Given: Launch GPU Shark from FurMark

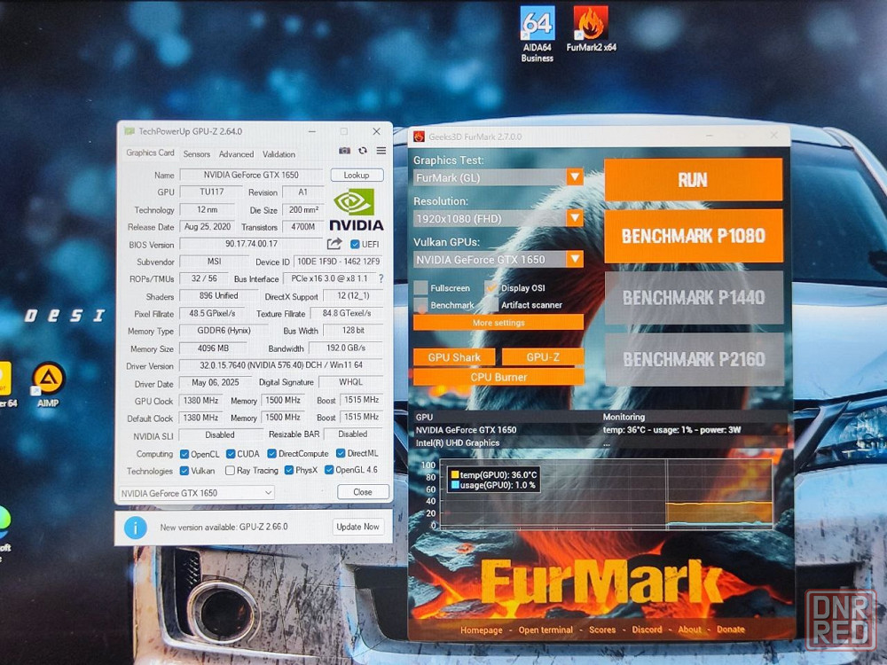Looking at the screenshot, I should (x=454, y=357).
